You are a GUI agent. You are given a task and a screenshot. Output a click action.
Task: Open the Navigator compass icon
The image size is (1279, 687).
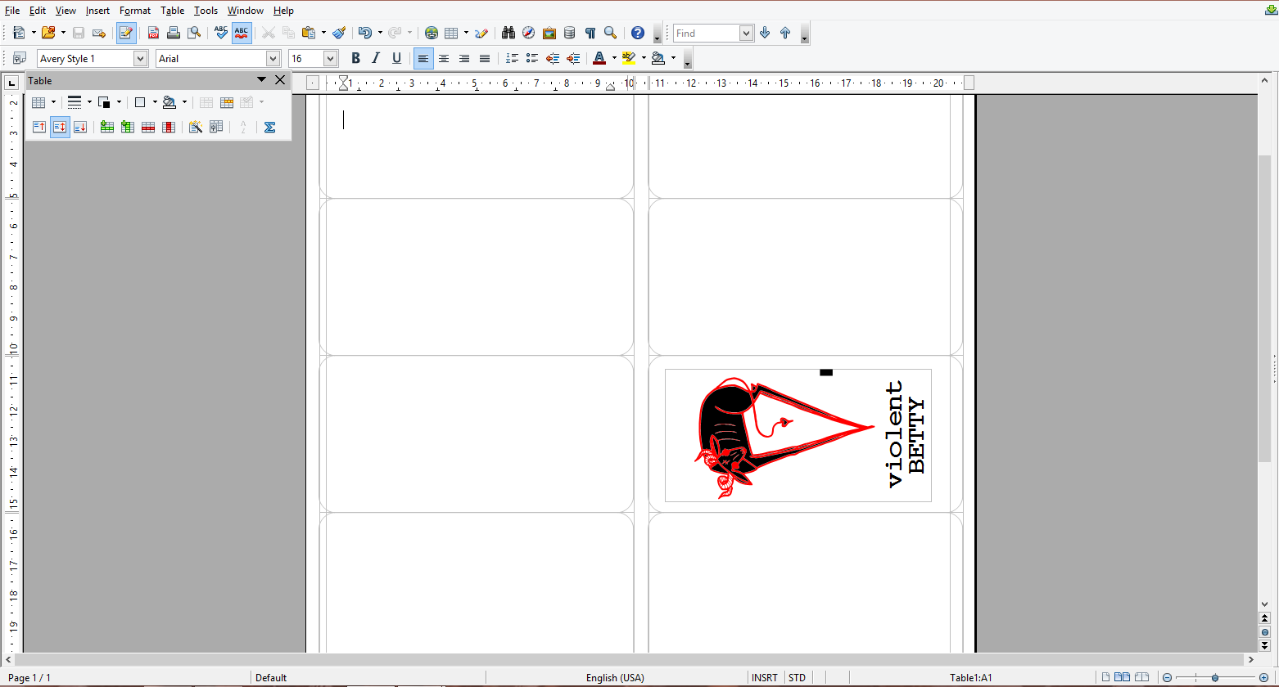coord(528,33)
